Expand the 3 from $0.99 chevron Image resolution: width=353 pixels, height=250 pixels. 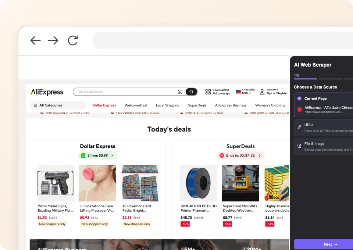[113, 156]
